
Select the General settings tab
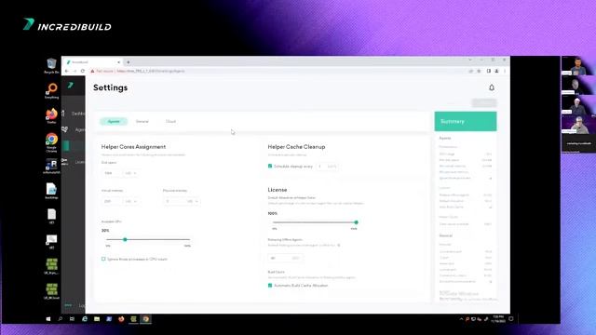[x=142, y=122]
